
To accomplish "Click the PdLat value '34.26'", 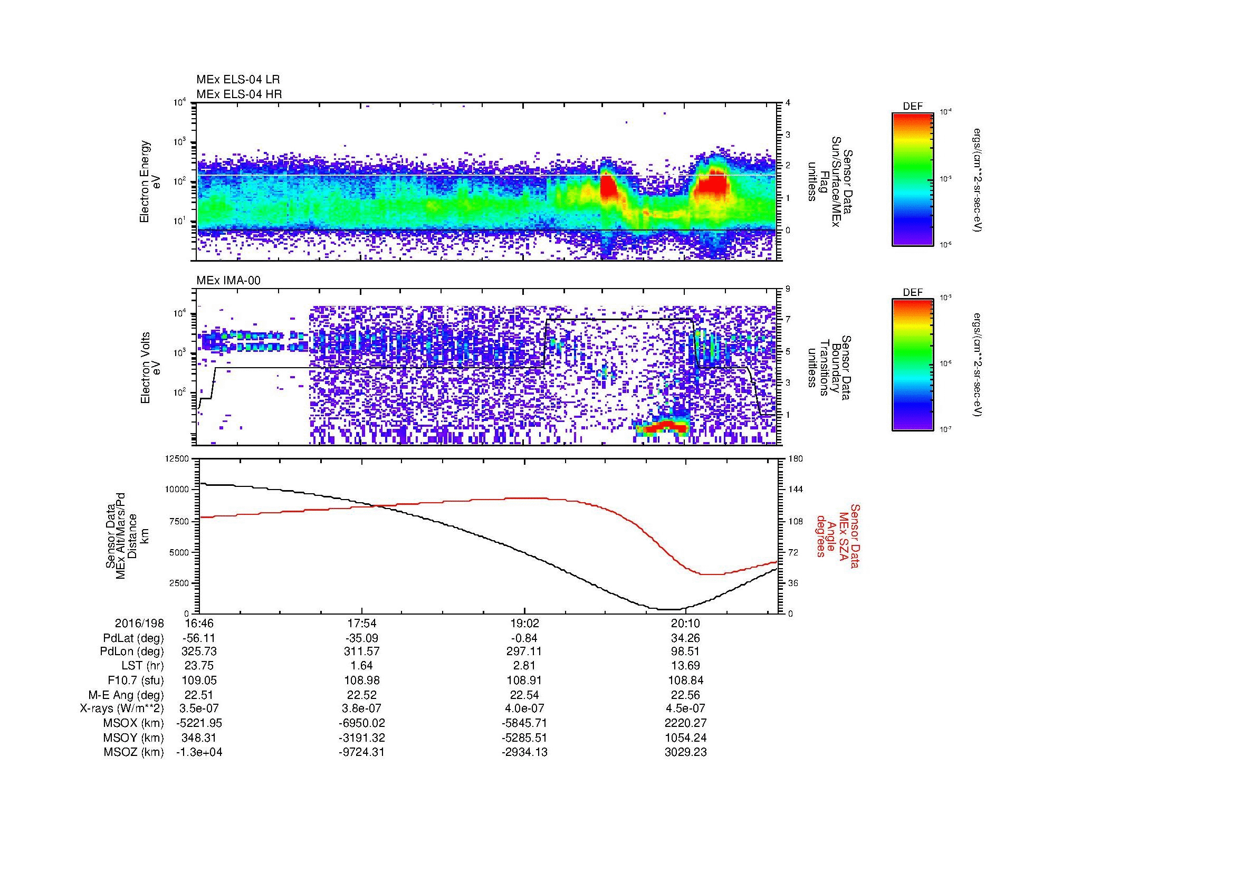I will tap(686, 638).
